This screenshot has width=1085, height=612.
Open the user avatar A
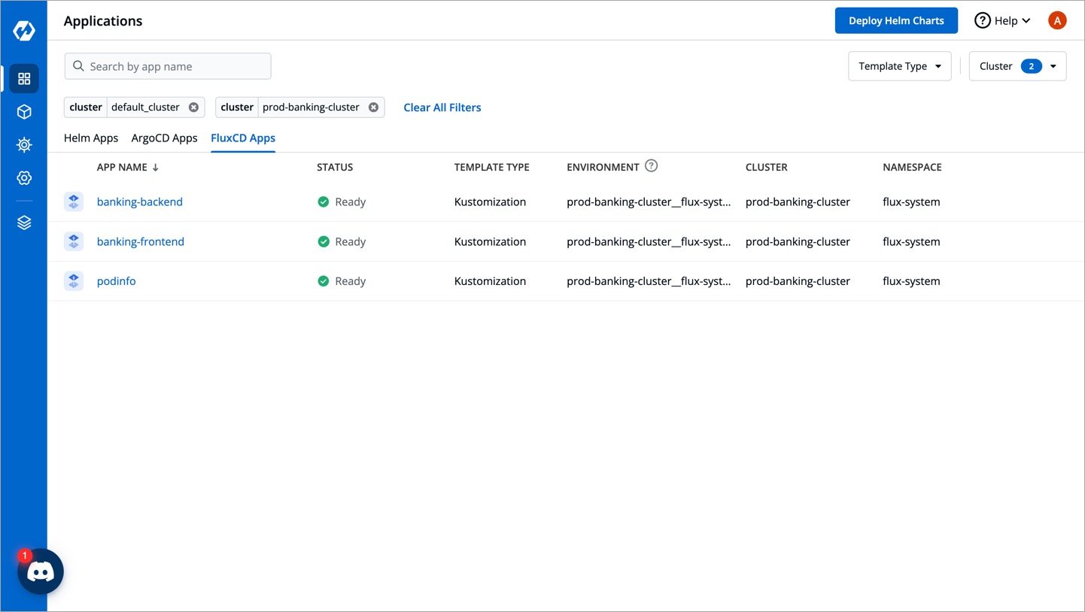[x=1057, y=20]
